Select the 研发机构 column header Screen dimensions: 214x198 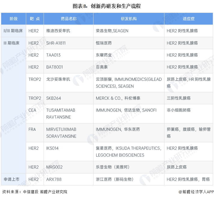[129, 19]
